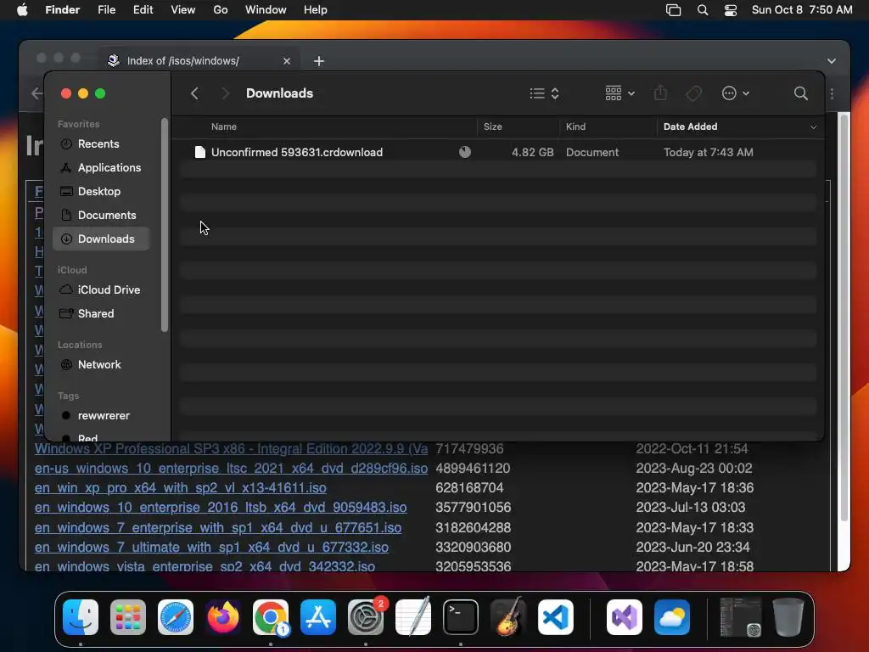Open the Go menu
This screenshot has height=652, width=869.
pyautogui.click(x=221, y=10)
